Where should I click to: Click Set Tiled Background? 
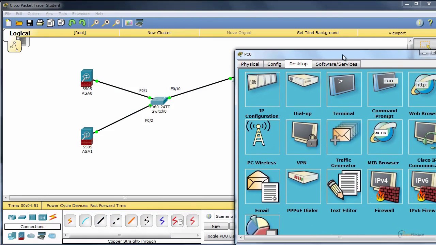click(318, 33)
